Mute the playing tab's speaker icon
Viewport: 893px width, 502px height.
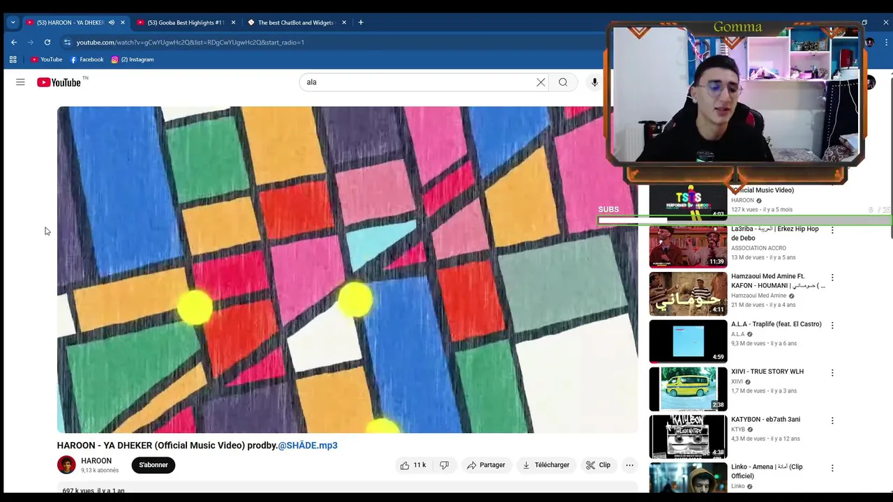(x=112, y=22)
